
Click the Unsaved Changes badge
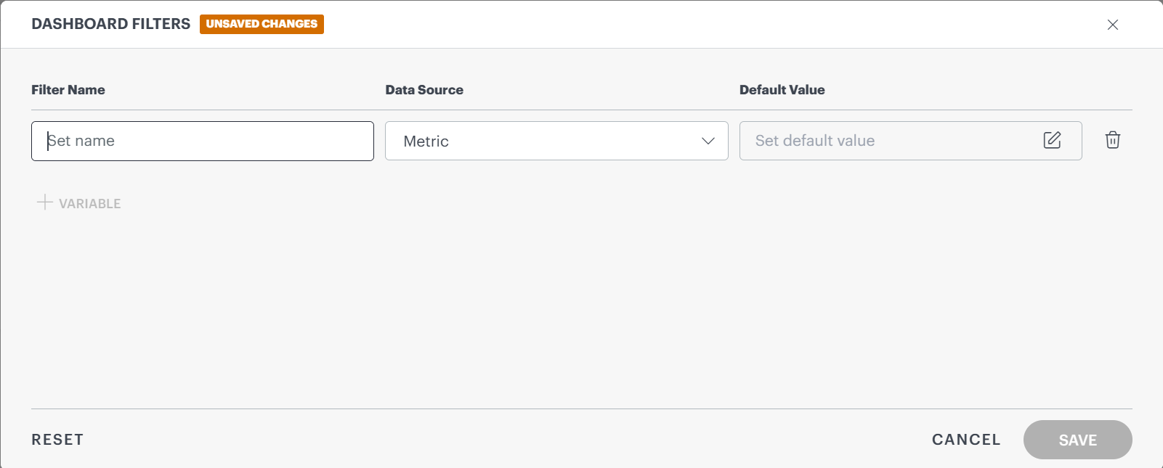(262, 24)
